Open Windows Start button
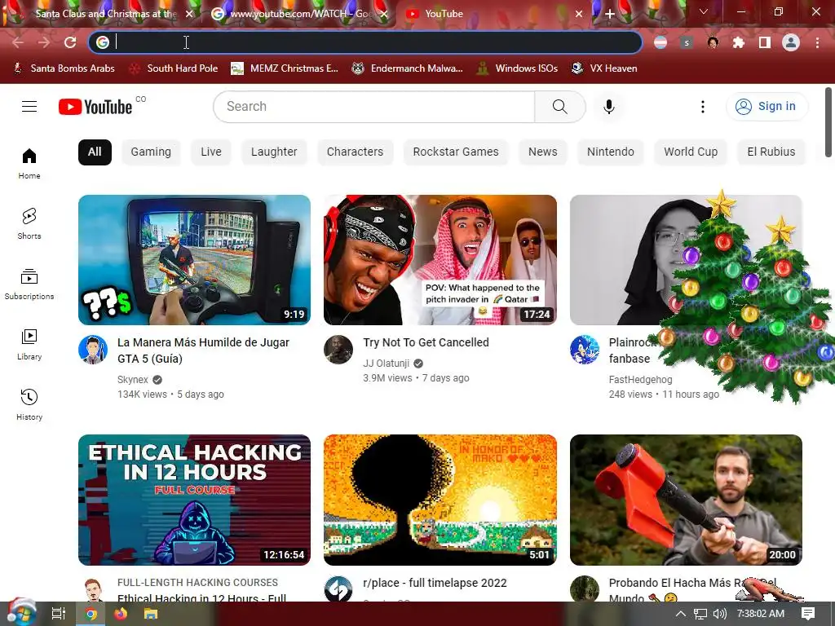 click(x=20, y=613)
